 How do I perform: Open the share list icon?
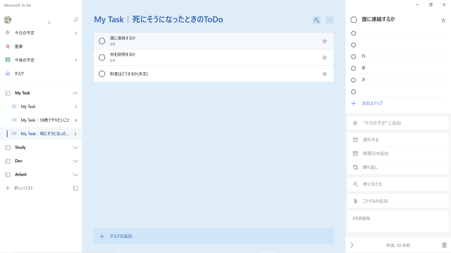click(316, 20)
